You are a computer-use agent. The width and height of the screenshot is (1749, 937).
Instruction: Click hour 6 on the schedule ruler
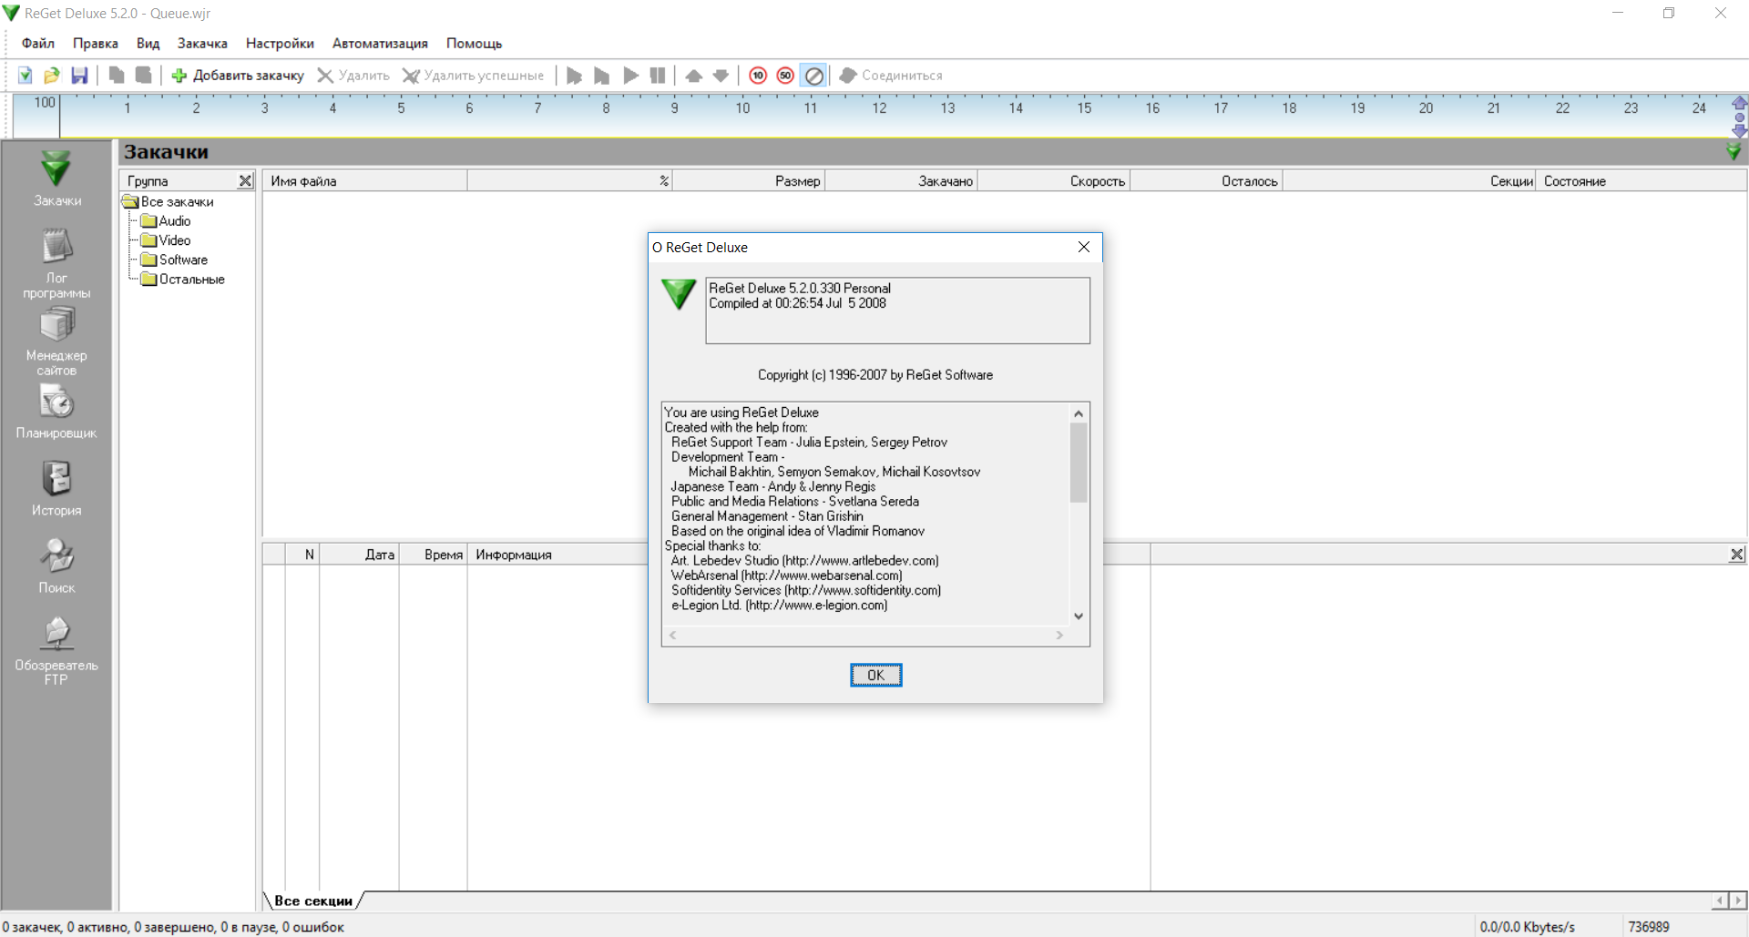[x=469, y=108]
